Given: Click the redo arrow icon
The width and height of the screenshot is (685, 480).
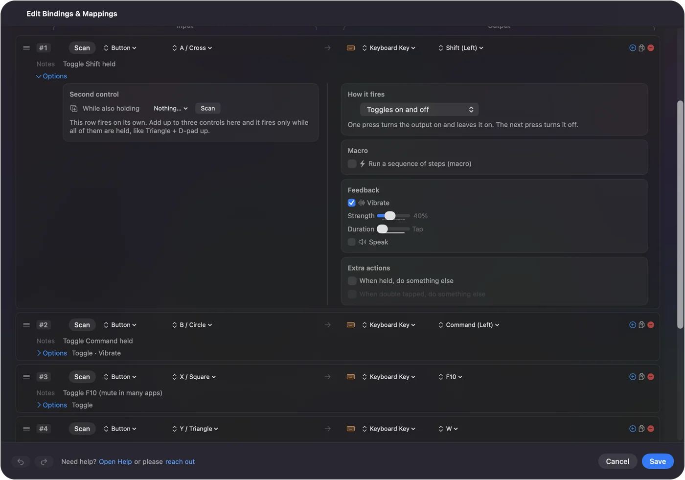Looking at the screenshot, I should (44, 461).
